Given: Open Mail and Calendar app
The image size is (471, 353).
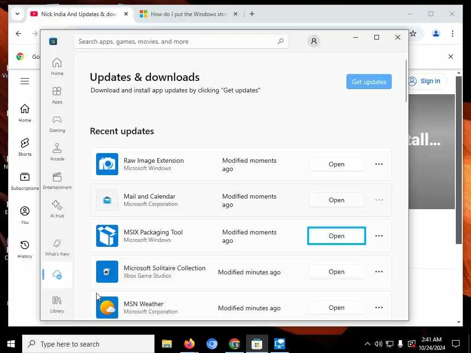Looking at the screenshot, I should (x=336, y=200).
